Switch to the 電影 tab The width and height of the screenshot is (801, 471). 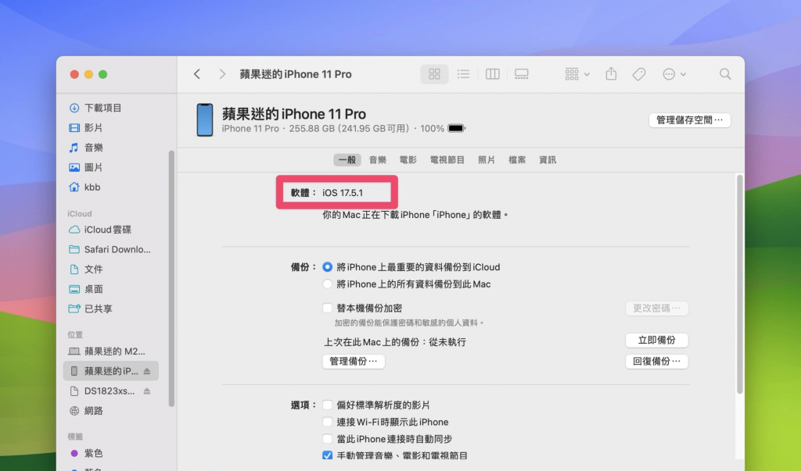(408, 159)
